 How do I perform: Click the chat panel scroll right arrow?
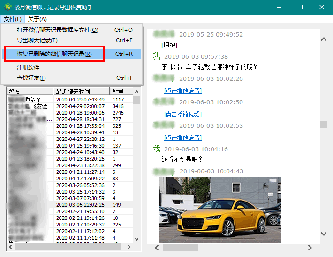[310, 248]
